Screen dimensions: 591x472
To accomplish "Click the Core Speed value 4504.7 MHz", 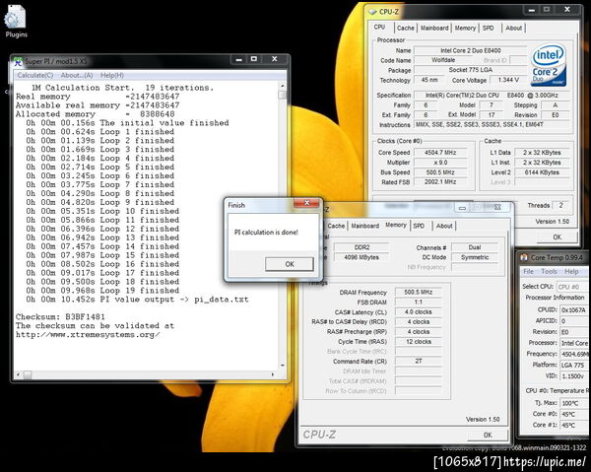I will coord(440,153).
